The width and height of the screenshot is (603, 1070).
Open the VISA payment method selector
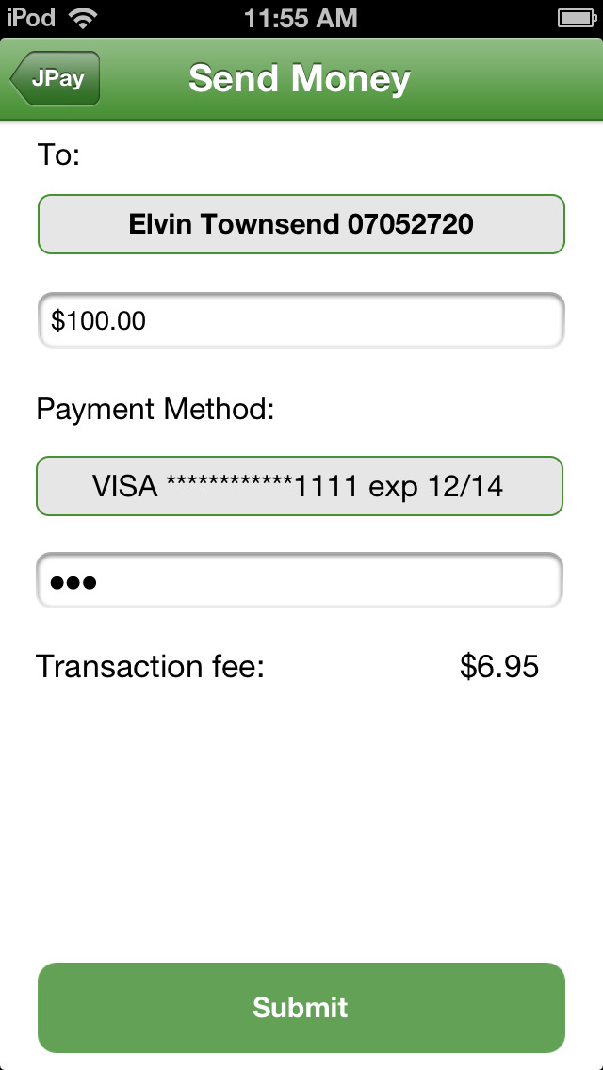pos(300,486)
